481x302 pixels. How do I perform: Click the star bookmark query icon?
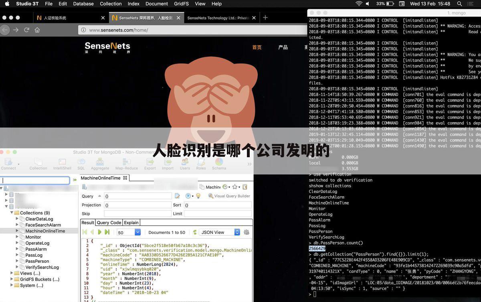coord(234,187)
